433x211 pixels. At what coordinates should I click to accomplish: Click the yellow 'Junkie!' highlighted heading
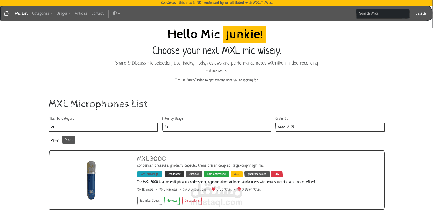(244, 34)
